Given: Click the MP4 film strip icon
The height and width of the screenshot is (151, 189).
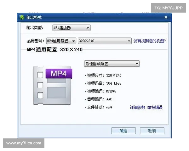Looking at the screenshot, I should click(x=53, y=85).
